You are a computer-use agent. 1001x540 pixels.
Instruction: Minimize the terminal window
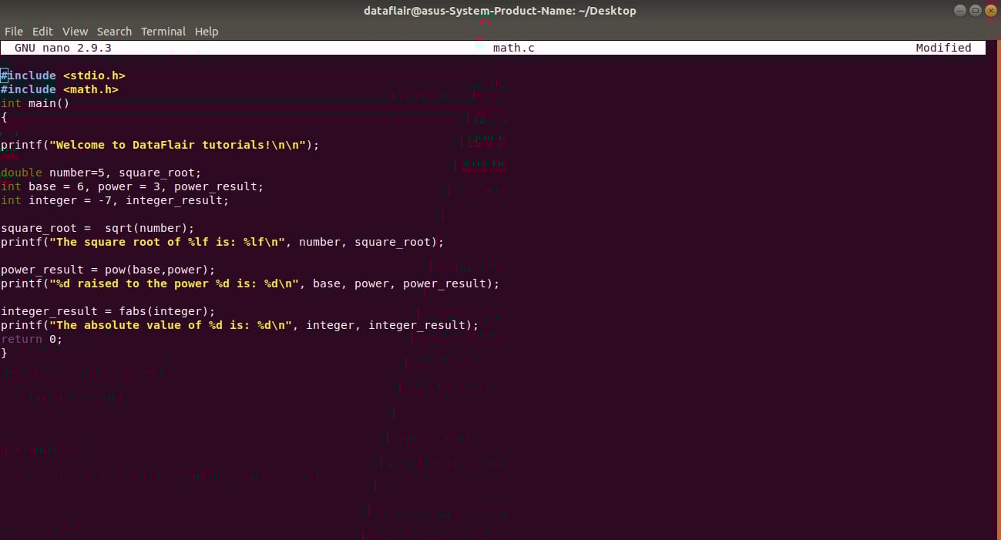point(959,10)
